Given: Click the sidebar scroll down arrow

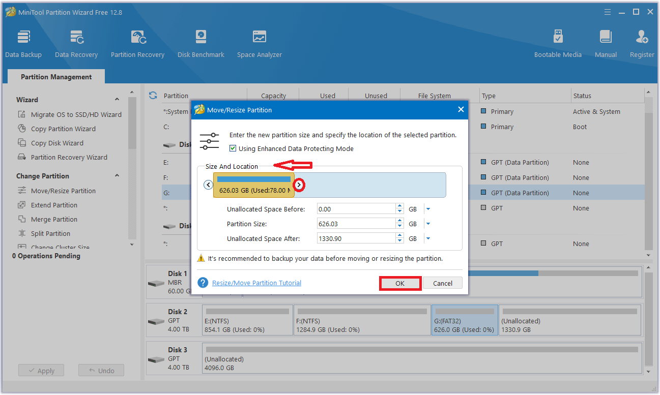Looking at the screenshot, I should (132, 245).
